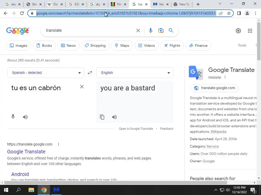Screen dimensions: 261x195
Task: Open search by image camera icon
Action: (161, 30)
